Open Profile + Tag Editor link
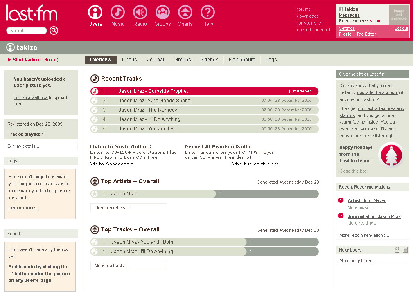 point(357,34)
